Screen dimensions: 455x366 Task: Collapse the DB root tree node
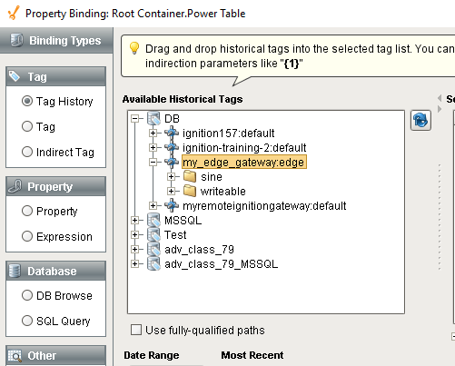pos(135,118)
